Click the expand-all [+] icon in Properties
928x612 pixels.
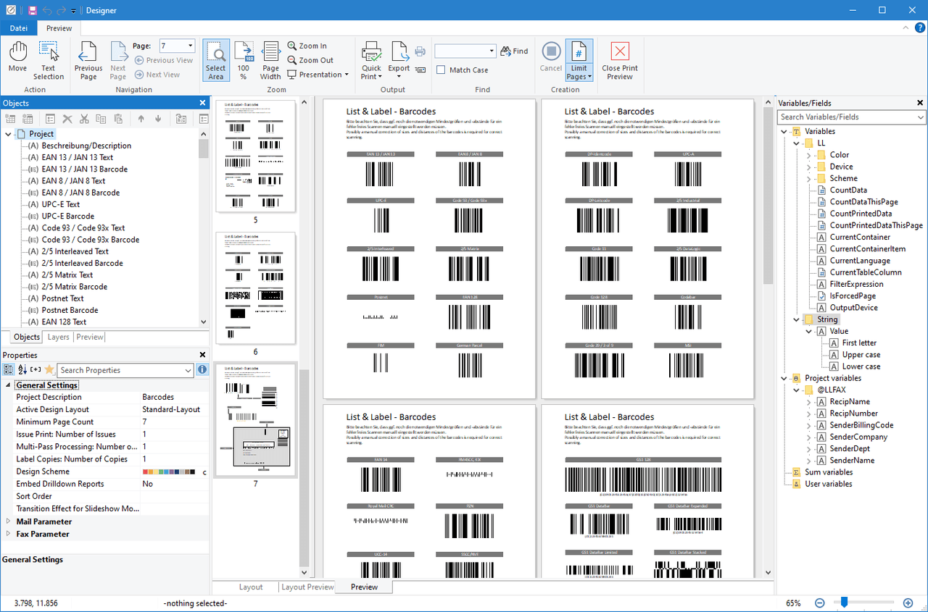tap(36, 370)
